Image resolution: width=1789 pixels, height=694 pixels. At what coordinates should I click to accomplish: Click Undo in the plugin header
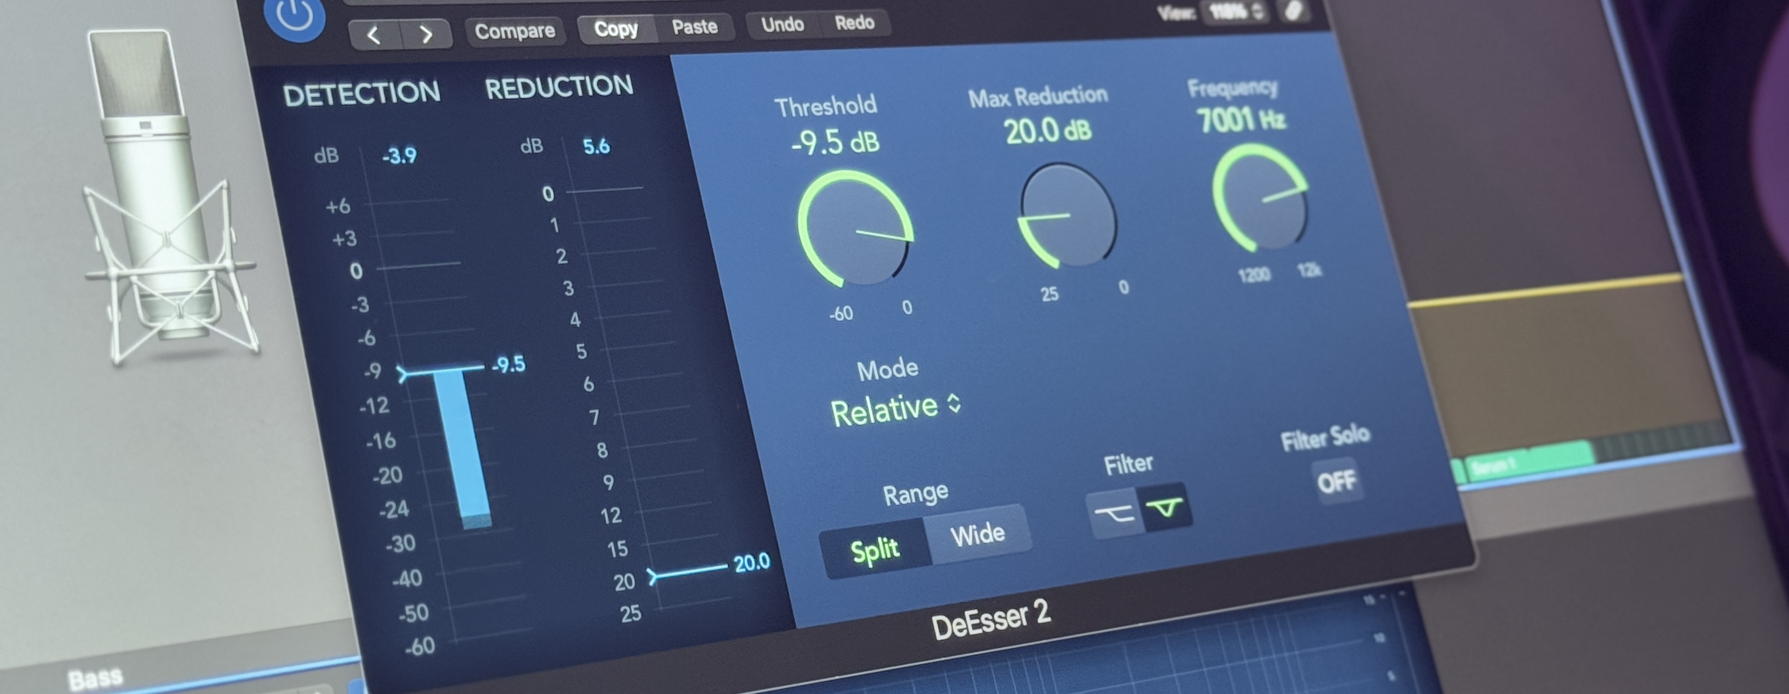(782, 25)
